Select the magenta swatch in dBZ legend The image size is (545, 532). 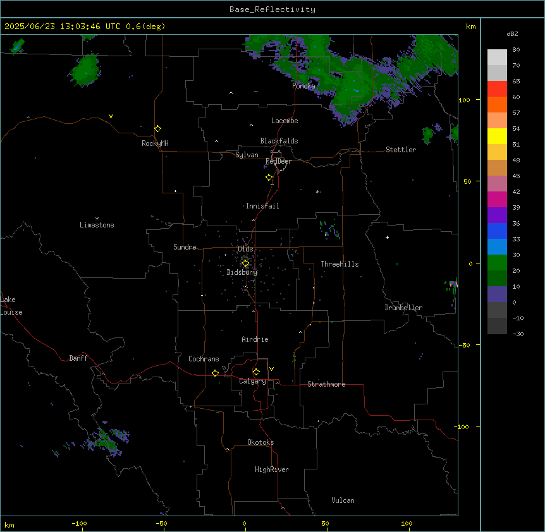497,199
